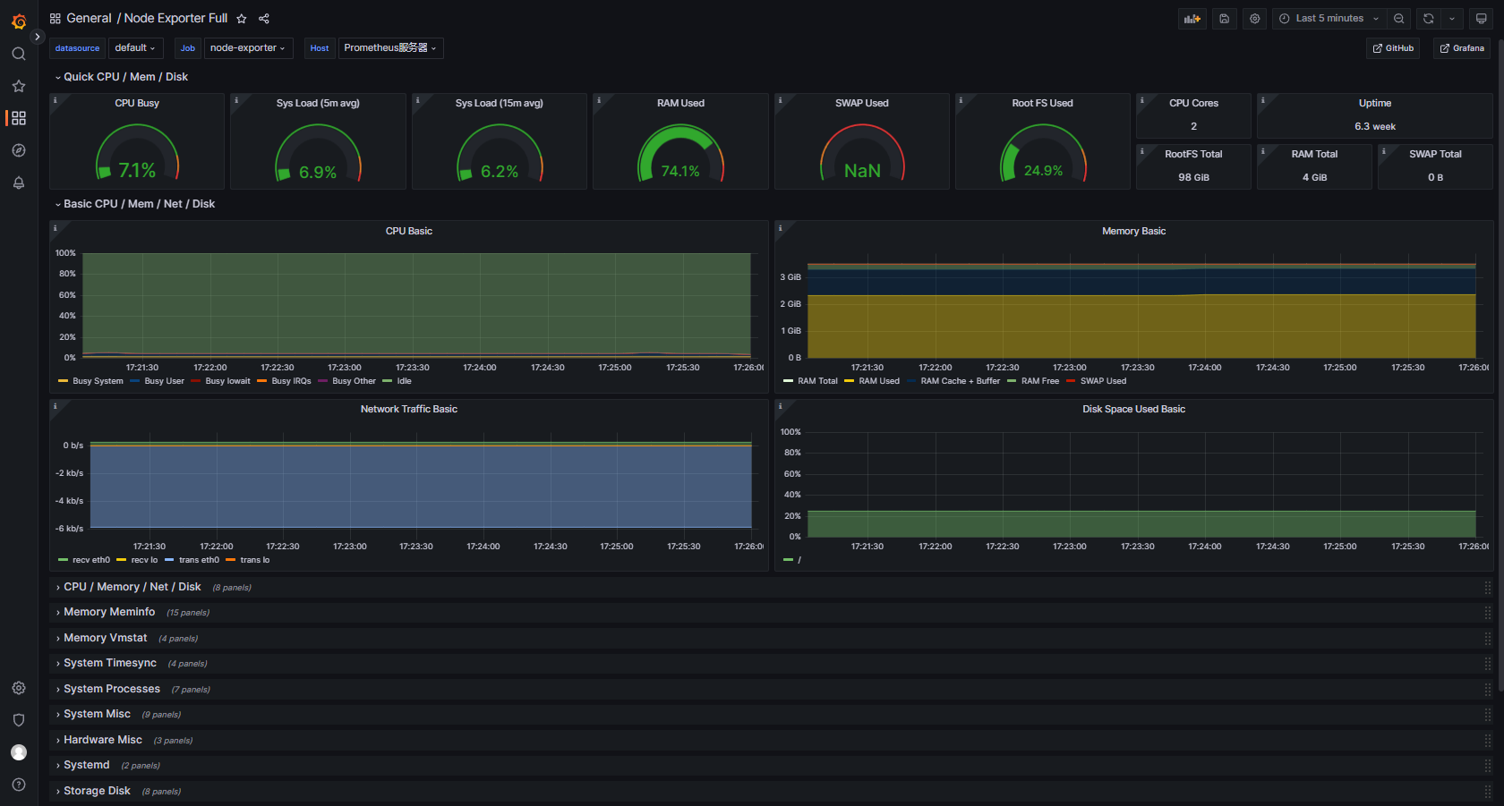Open refresh interval dropdown arrow

(x=1452, y=19)
